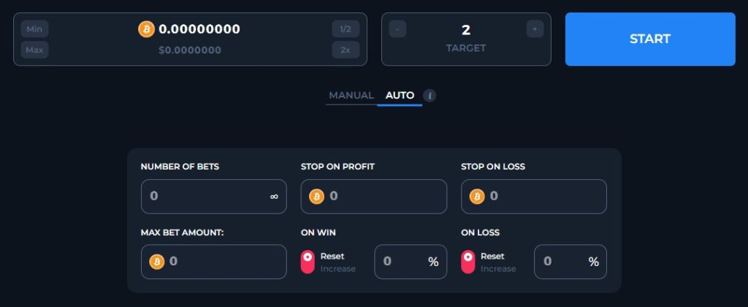Switch to the MANUAL tab

pos(351,95)
